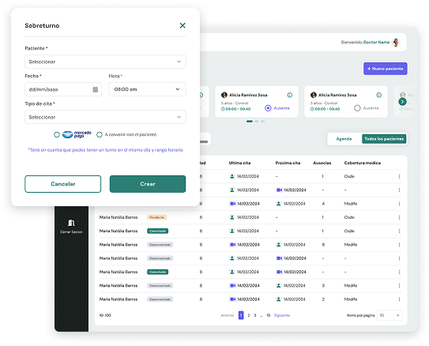Select 'A convenir con el paciente' radio

100,134
